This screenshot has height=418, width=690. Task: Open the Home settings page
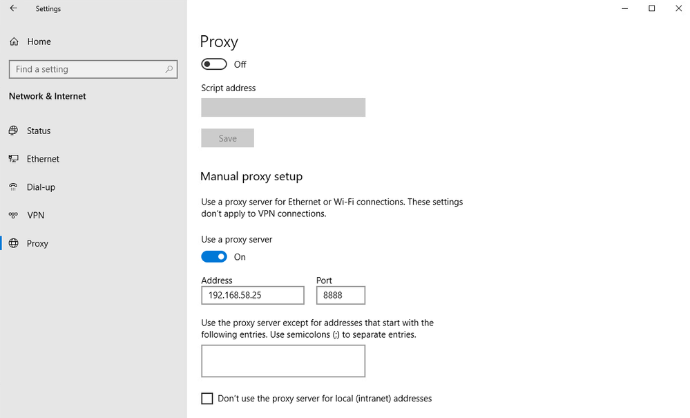coord(39,41)
